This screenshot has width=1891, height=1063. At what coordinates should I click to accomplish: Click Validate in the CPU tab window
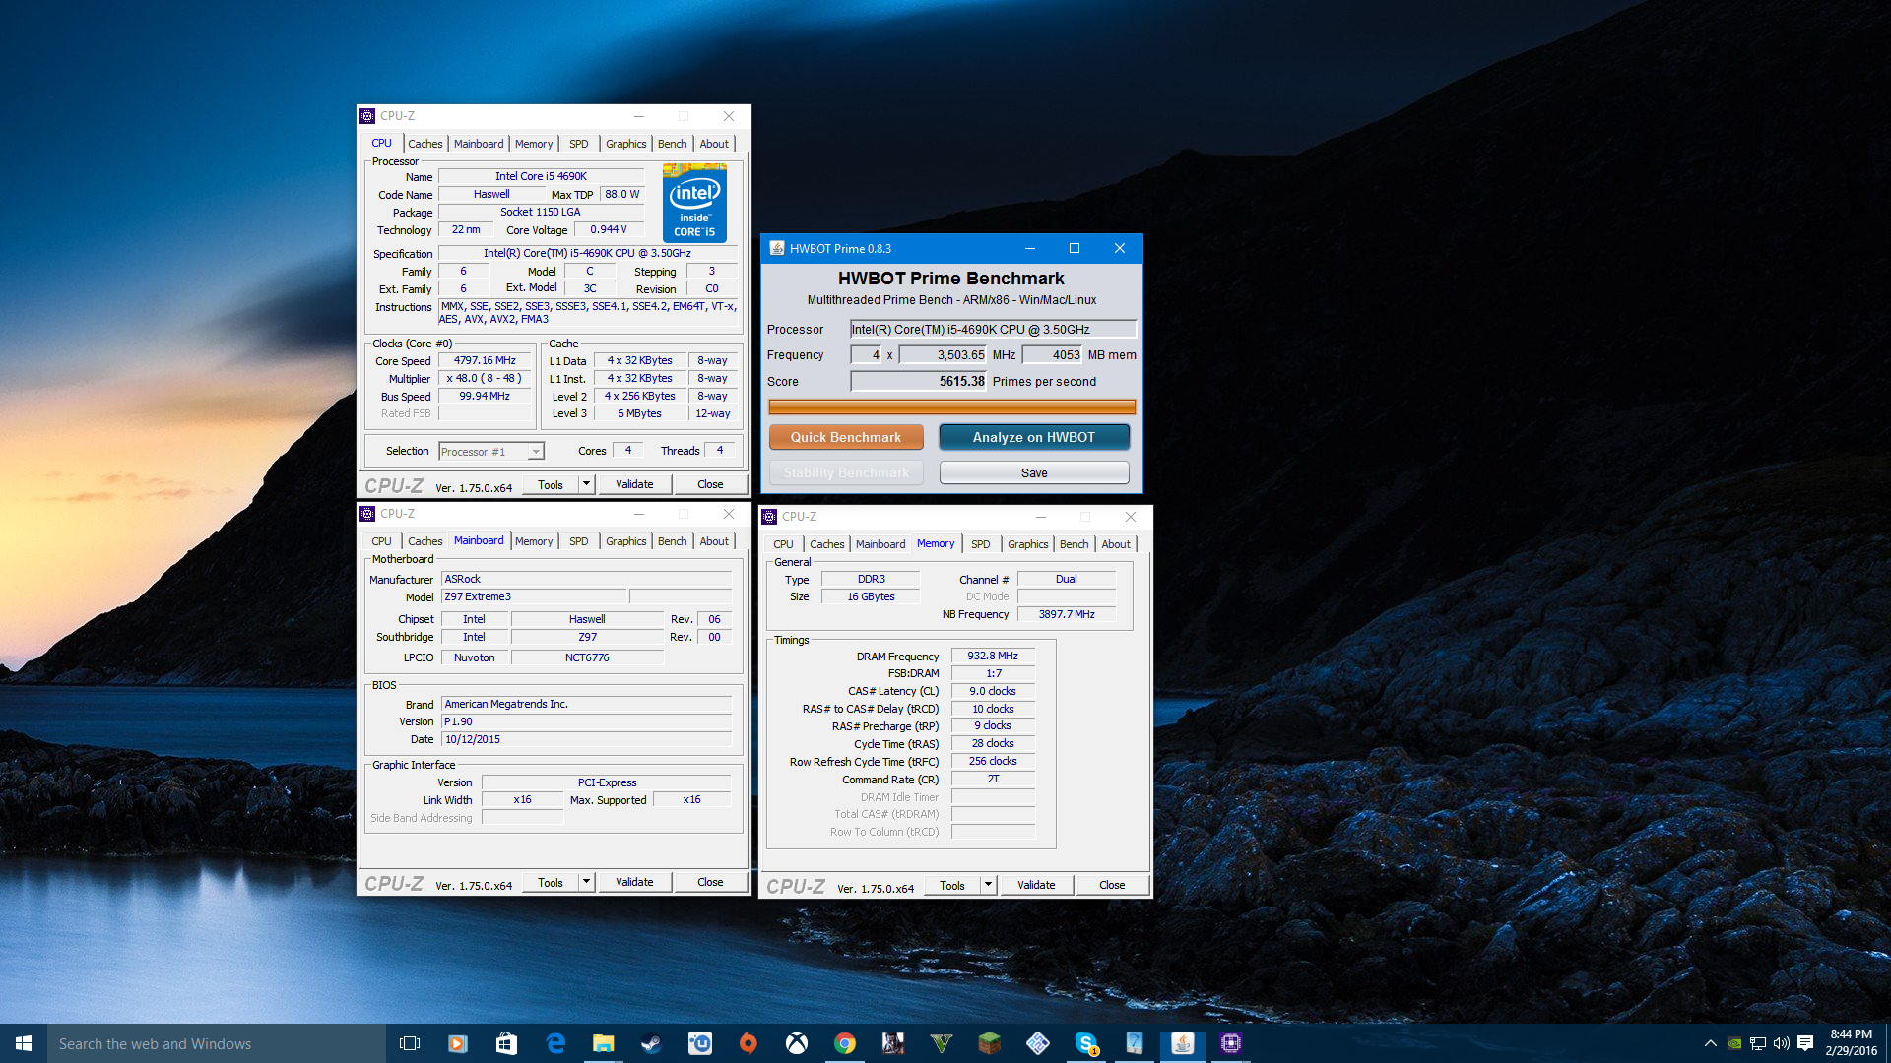pos(634,484)
